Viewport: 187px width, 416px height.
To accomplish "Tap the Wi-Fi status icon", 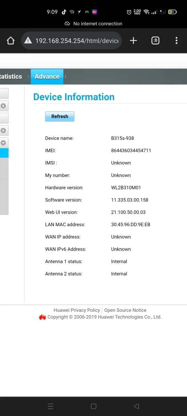I will tap(146, 12).
